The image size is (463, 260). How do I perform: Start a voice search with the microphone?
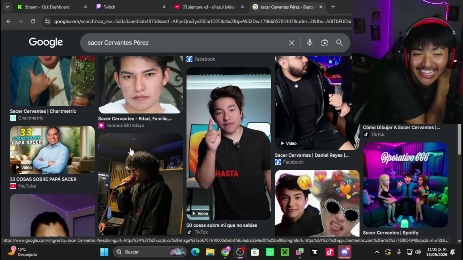(x=310, y=43)
